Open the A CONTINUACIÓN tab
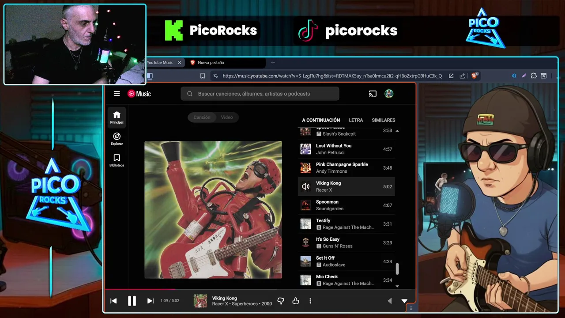 321,120
